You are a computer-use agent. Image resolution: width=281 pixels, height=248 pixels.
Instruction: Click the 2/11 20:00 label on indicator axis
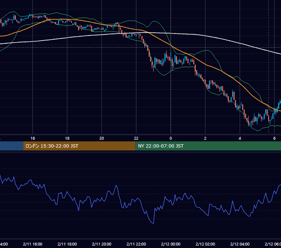coord(102,244)
